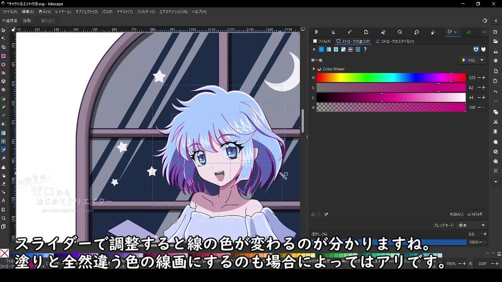Click the New document icon in command bar
The width and height of the screenshot is (502, 282).
[496, 32]
